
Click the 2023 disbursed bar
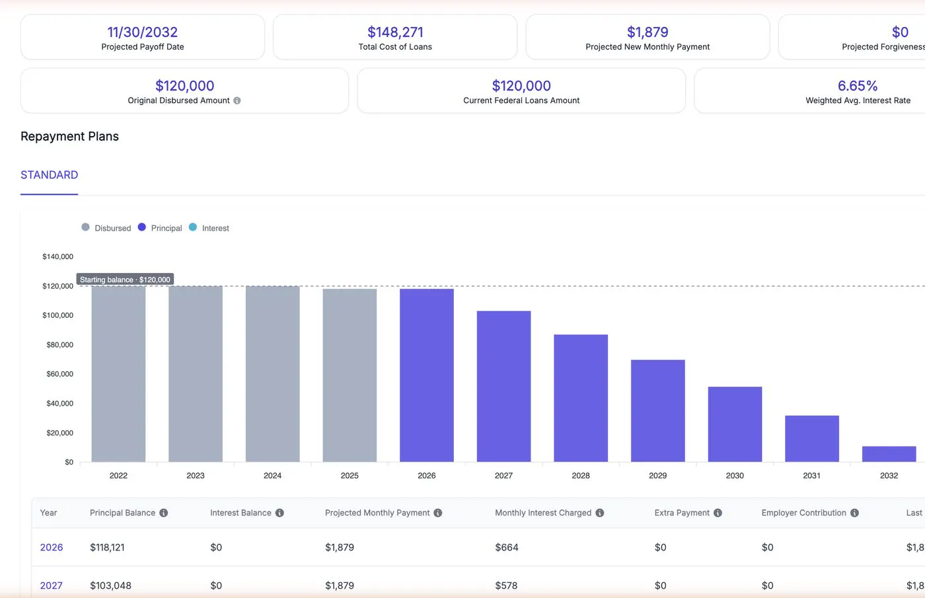click(196, 374)
